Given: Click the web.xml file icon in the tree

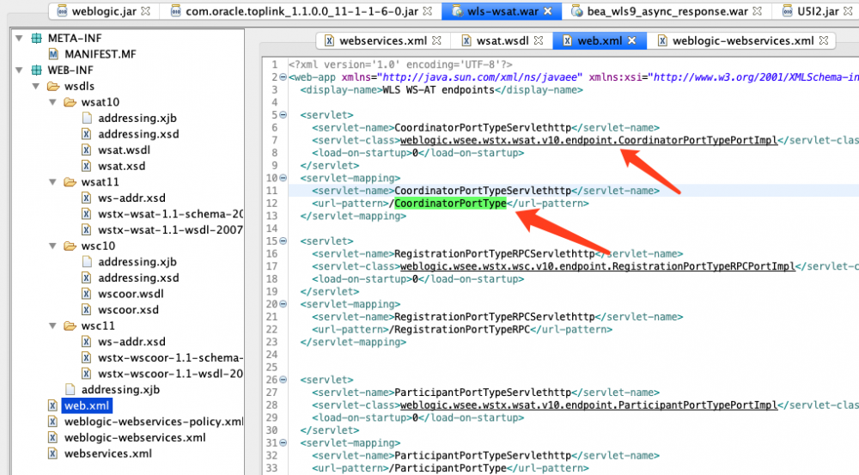Looking at the screenshot, I should [x=52, y=405].
